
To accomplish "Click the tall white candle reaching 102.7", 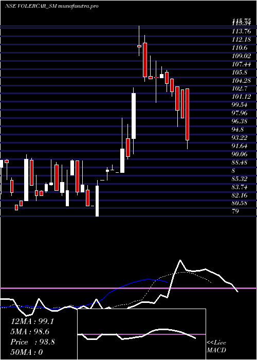I will point(133,116).
